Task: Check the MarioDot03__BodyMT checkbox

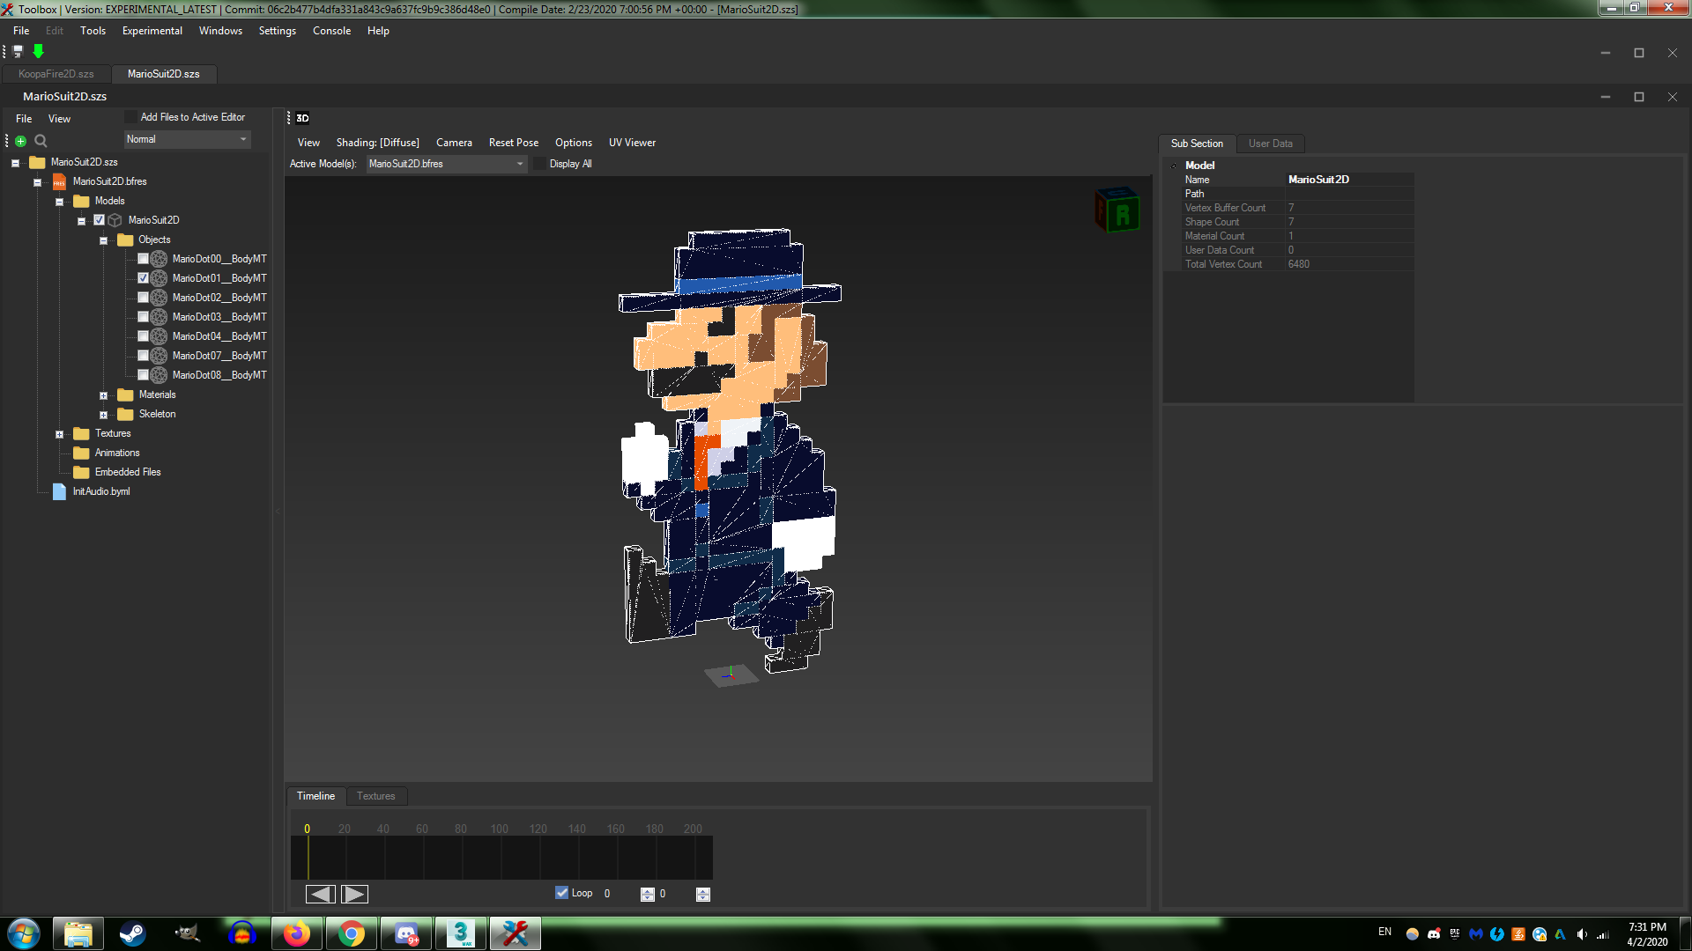Action: [143, 317]
